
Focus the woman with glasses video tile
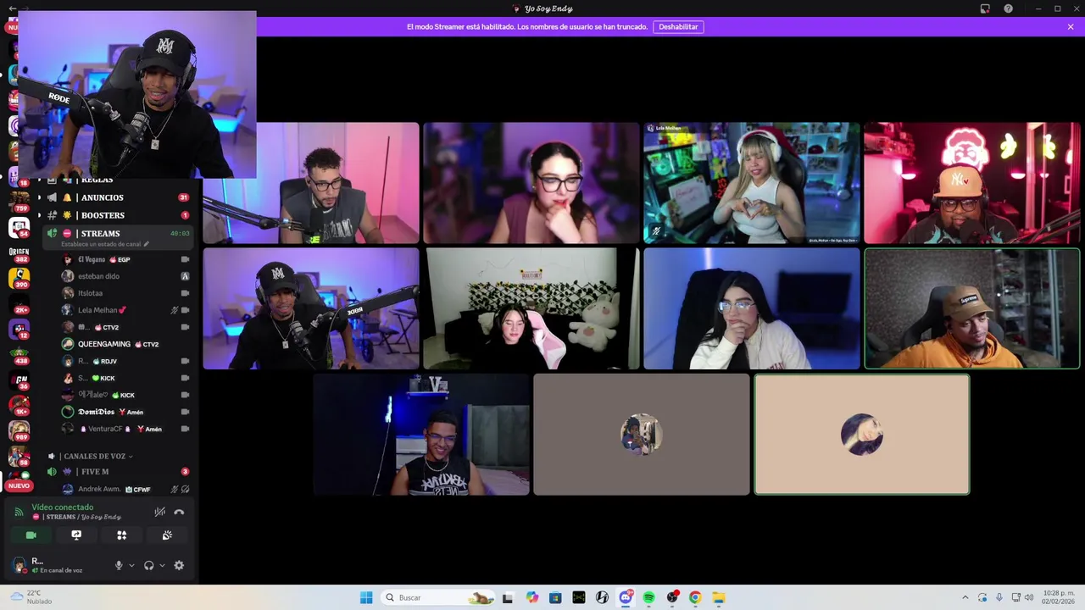531,183
